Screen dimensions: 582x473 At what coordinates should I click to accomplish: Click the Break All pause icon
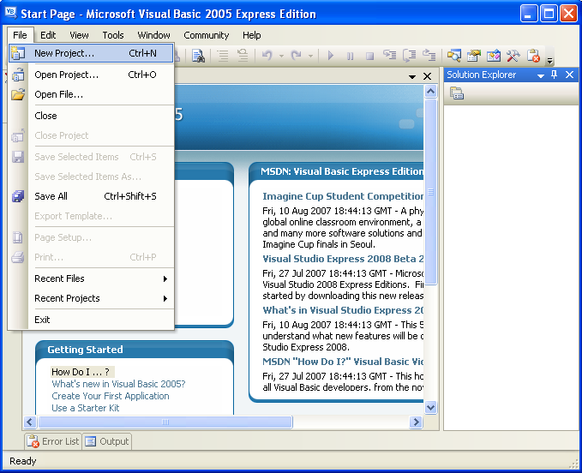(350, 56)
